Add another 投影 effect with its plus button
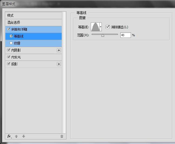175x144 pixels. [x=59, y=64]
